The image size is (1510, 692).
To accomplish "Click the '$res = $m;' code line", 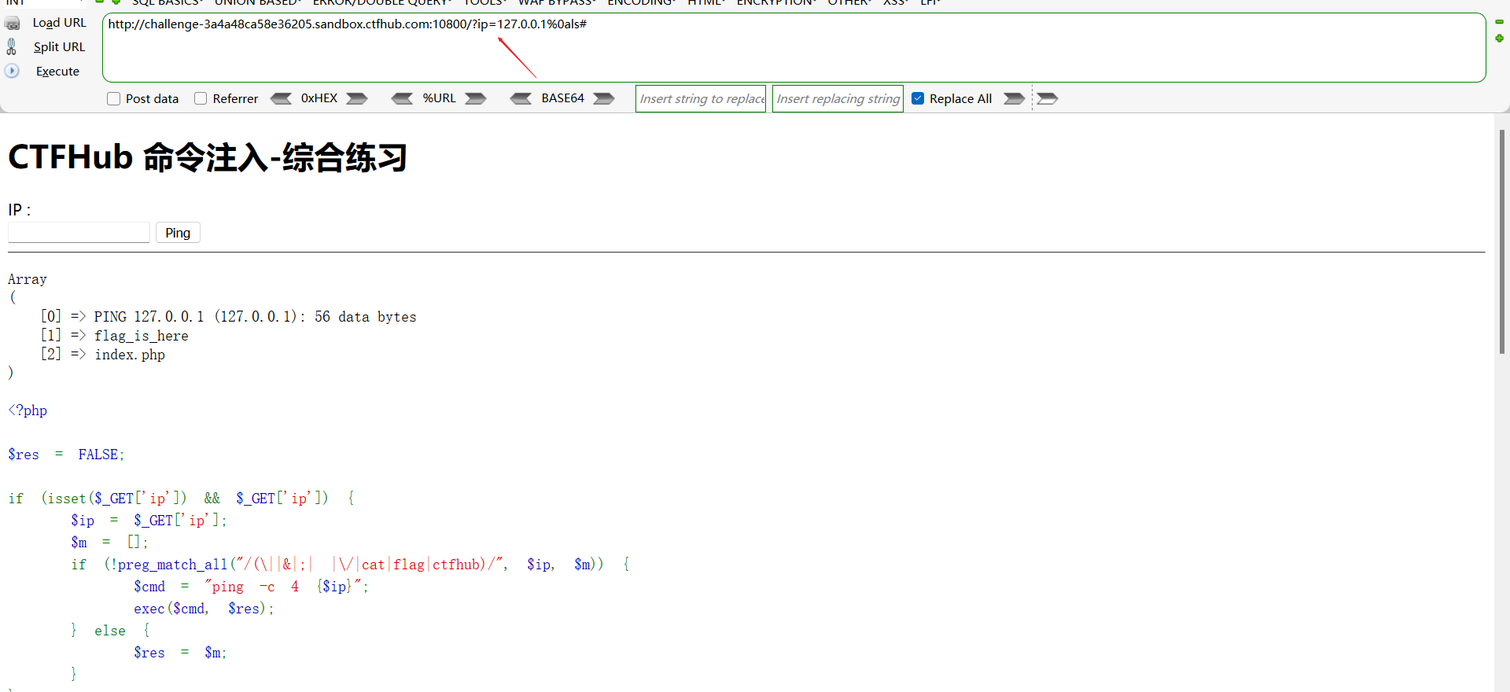I will coord(180,653).
